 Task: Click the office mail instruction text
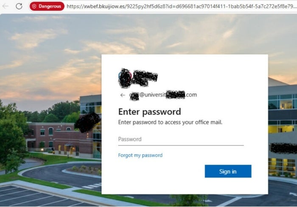click(x=170, y=123)
